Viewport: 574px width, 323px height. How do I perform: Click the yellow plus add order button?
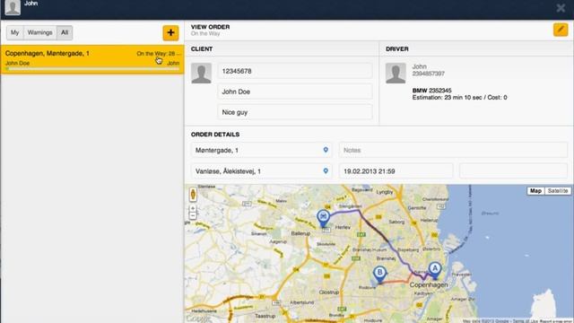click(x=170, y=32)
